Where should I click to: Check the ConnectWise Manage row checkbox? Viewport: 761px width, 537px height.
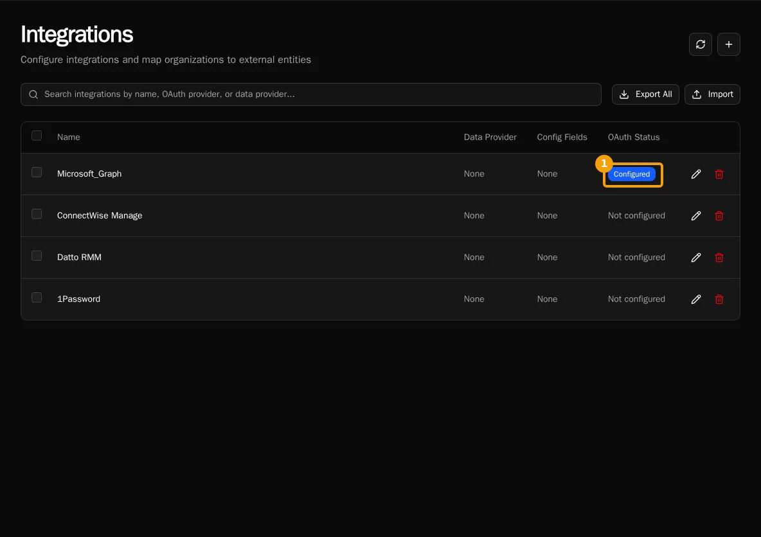tap(37, 214)
